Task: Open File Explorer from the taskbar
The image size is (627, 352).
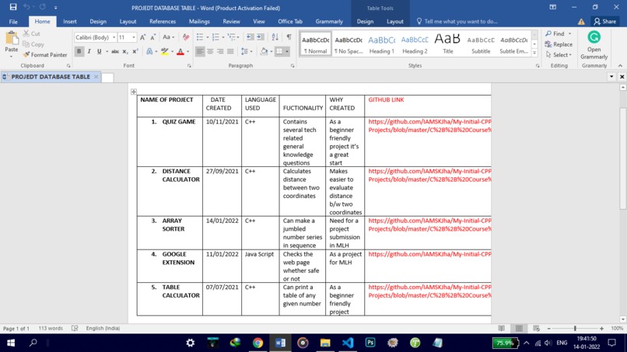Action: point(325,343)
